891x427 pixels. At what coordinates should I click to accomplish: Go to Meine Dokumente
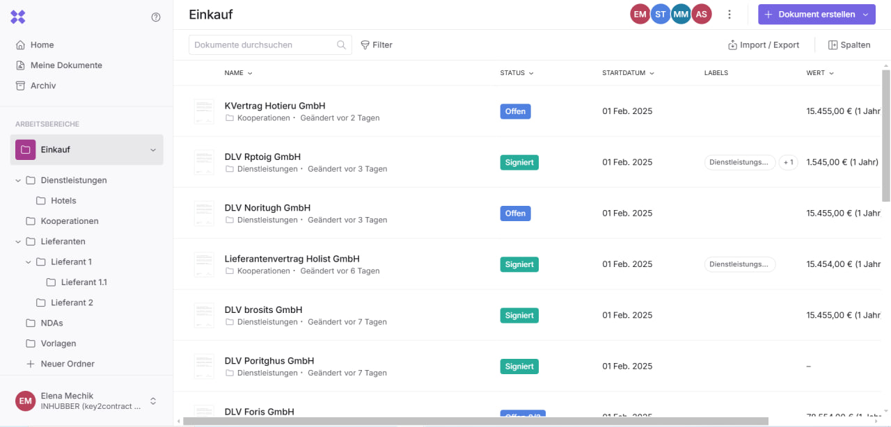[66, 65]
